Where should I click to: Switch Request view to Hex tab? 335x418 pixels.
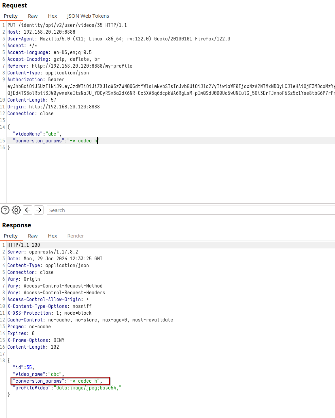tap(52, 16)
